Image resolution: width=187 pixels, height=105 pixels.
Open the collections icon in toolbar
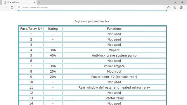pyautogui.click(x=175, y=7)
